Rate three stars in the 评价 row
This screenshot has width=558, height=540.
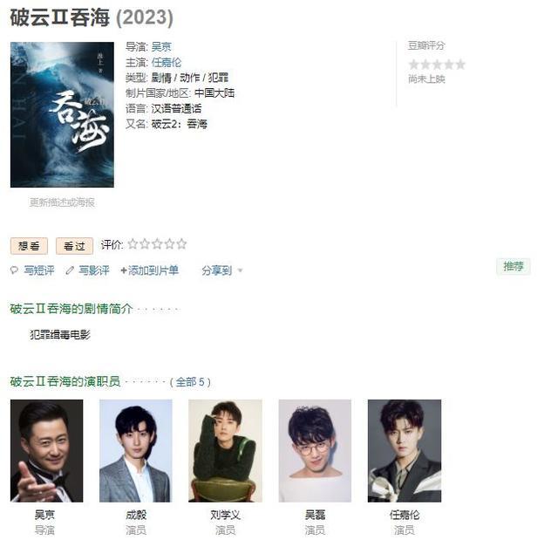point(157,244)
